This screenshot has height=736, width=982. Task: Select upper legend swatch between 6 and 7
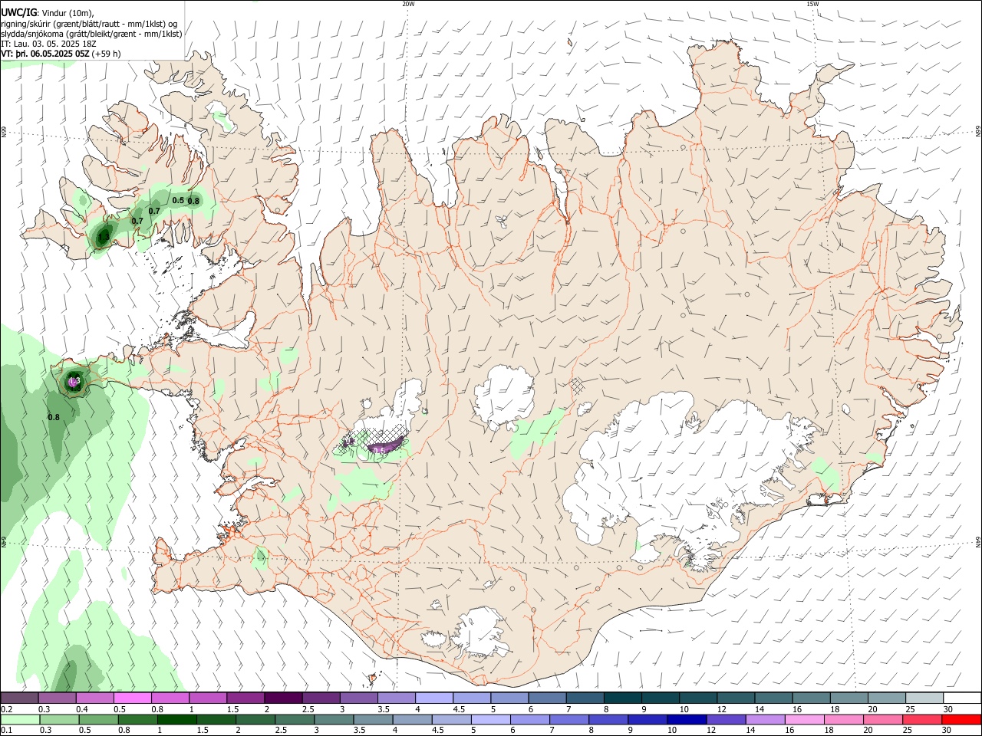pyautogui.click(x=547, y=698)
